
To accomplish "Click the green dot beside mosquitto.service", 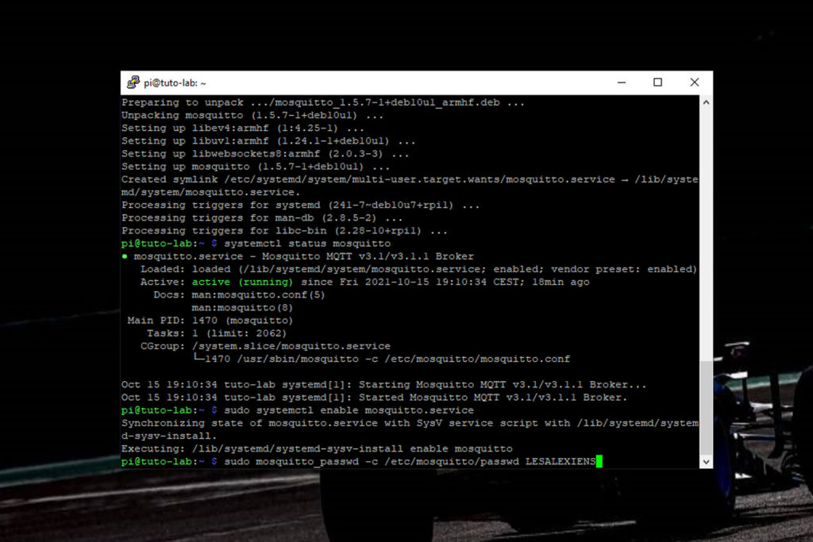I will click(x=125, y=256).
